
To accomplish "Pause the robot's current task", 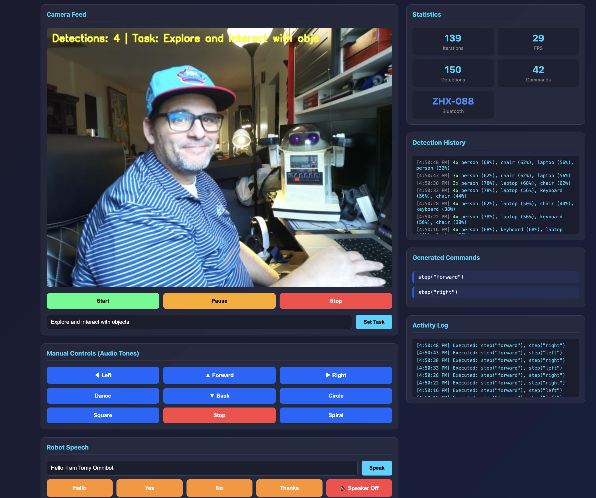I will point(219,301).
